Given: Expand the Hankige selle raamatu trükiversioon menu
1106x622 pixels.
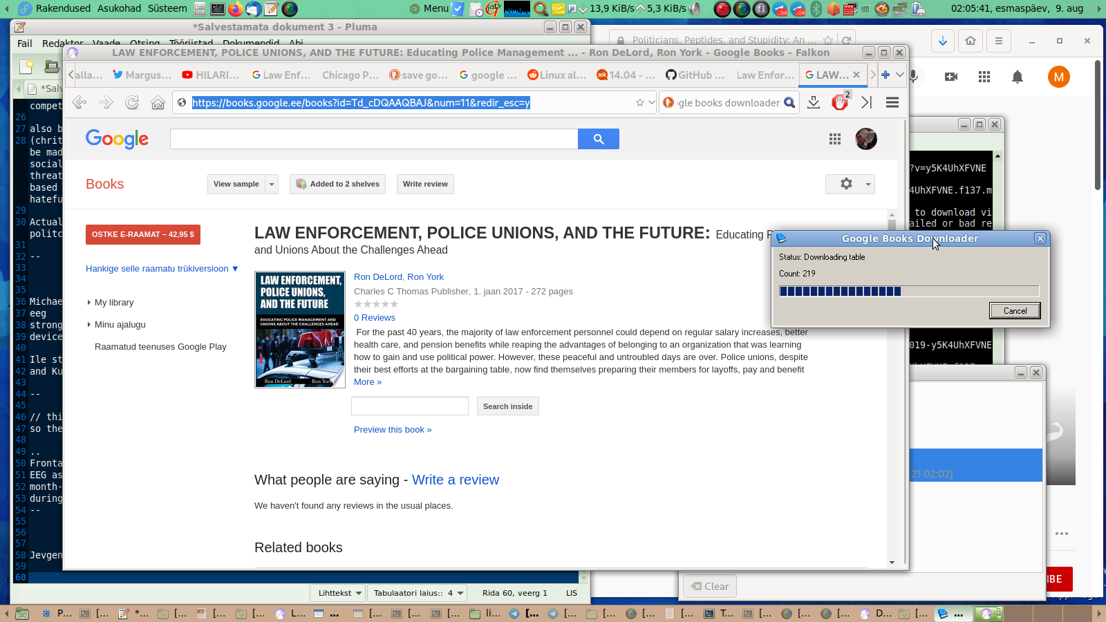Looking at the screenshot, I should point(162,269).
